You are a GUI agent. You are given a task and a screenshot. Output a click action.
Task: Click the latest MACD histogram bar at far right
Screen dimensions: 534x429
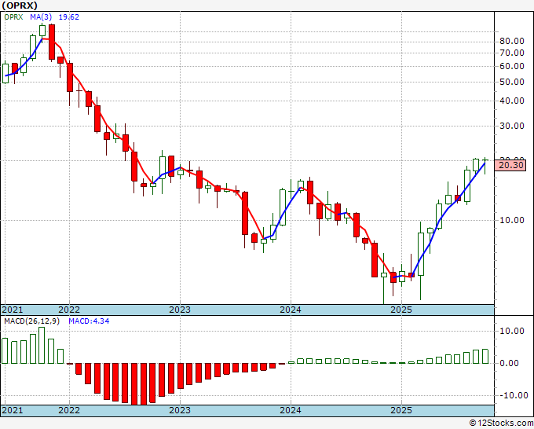[x=485, y=357]
